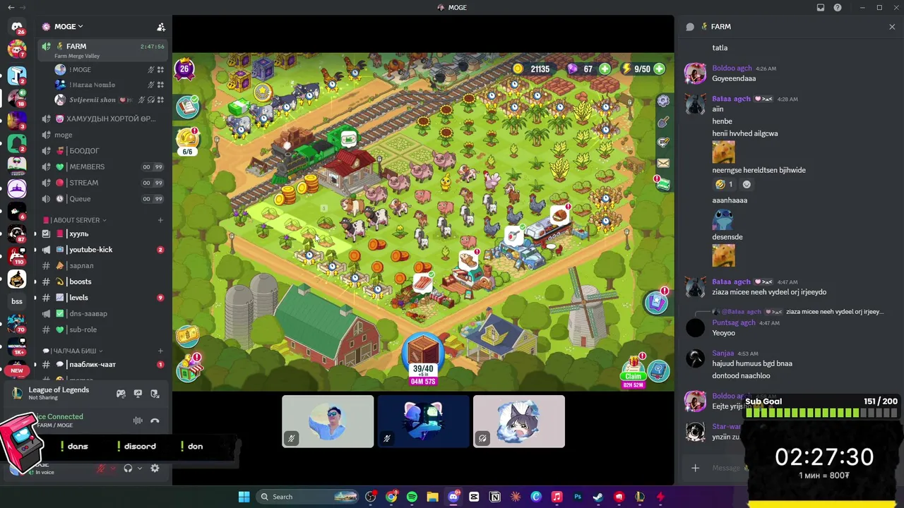The width and height of the screenshot is (904, 508).
Task: Open the паблик-чаат channel
Action: [103, 365]
